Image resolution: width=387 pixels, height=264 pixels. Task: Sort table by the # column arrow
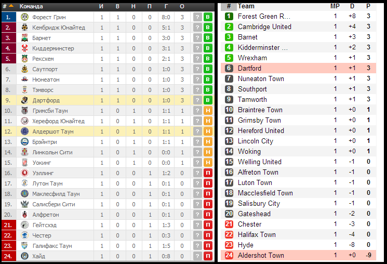(11, 6)
